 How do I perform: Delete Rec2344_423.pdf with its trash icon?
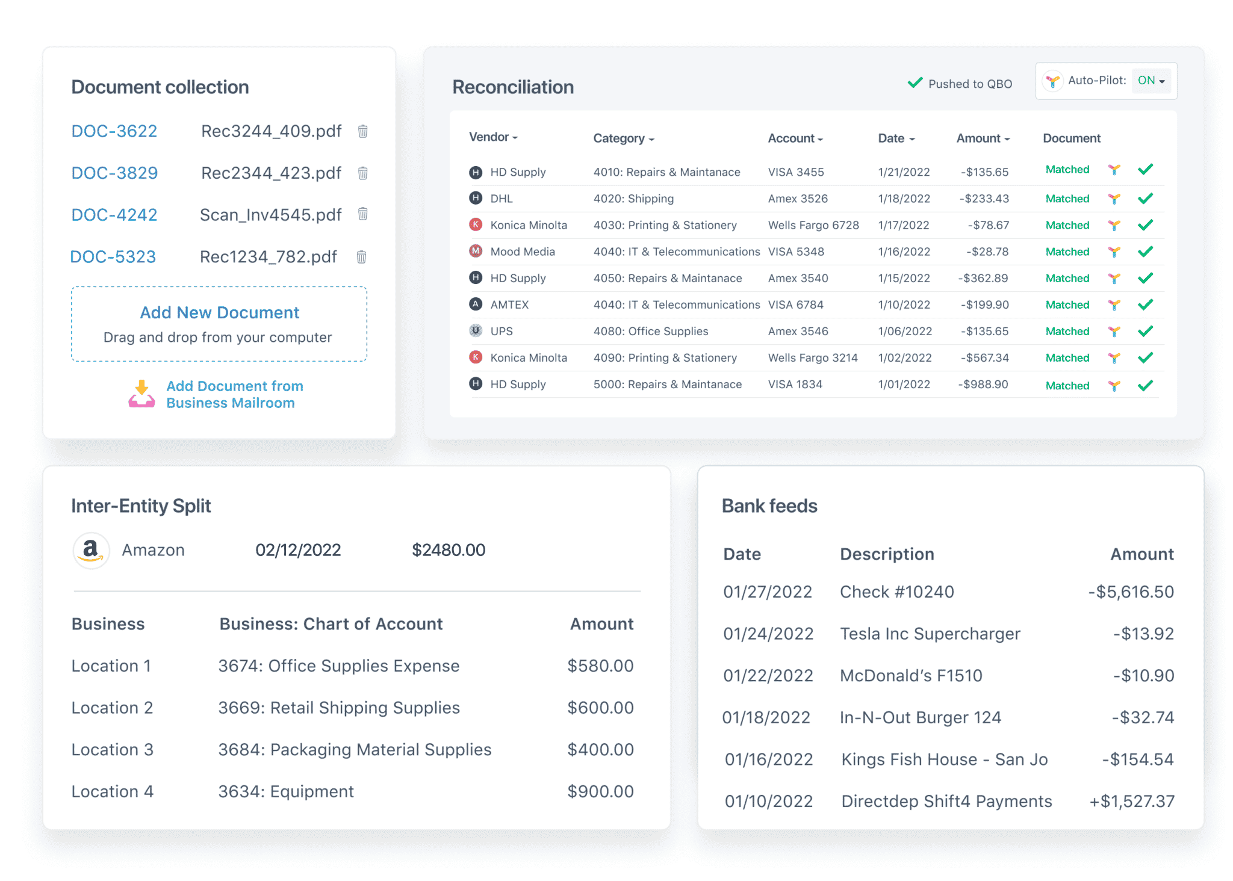point(362,173)
